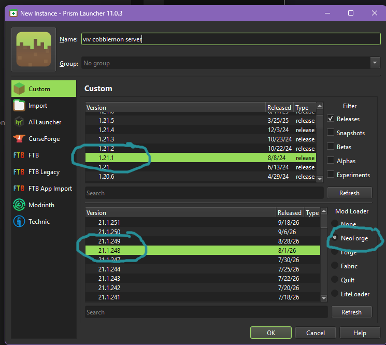Image resolution: width=386 pixels, height=345 pixels.
Task: Focus the loader version Search field
Action: [206, 312]
